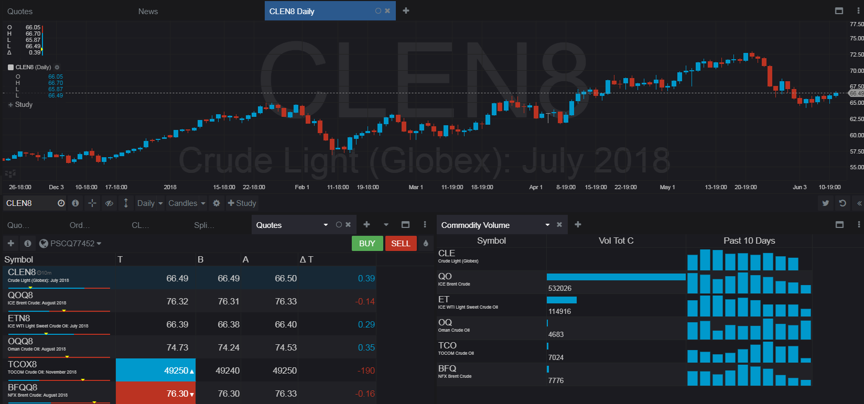Open the Daily interval dropdown
864x404 pixels.
(x=150, y=203)
